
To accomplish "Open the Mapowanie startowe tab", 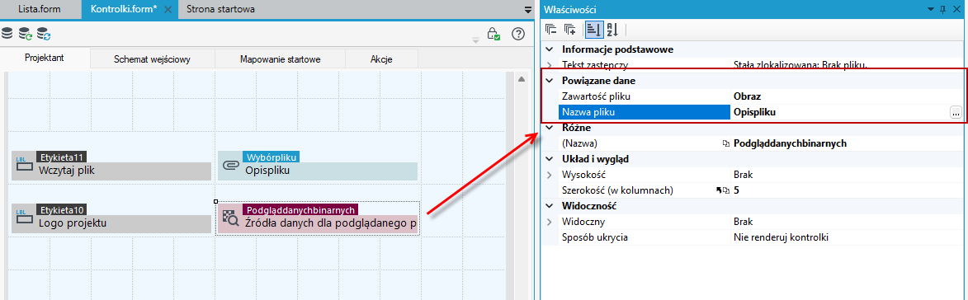I will [281, 59].
